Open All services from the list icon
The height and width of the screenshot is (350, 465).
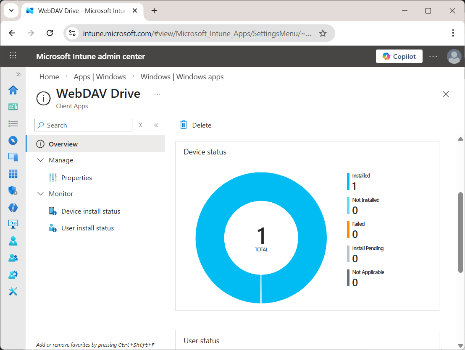13,123
